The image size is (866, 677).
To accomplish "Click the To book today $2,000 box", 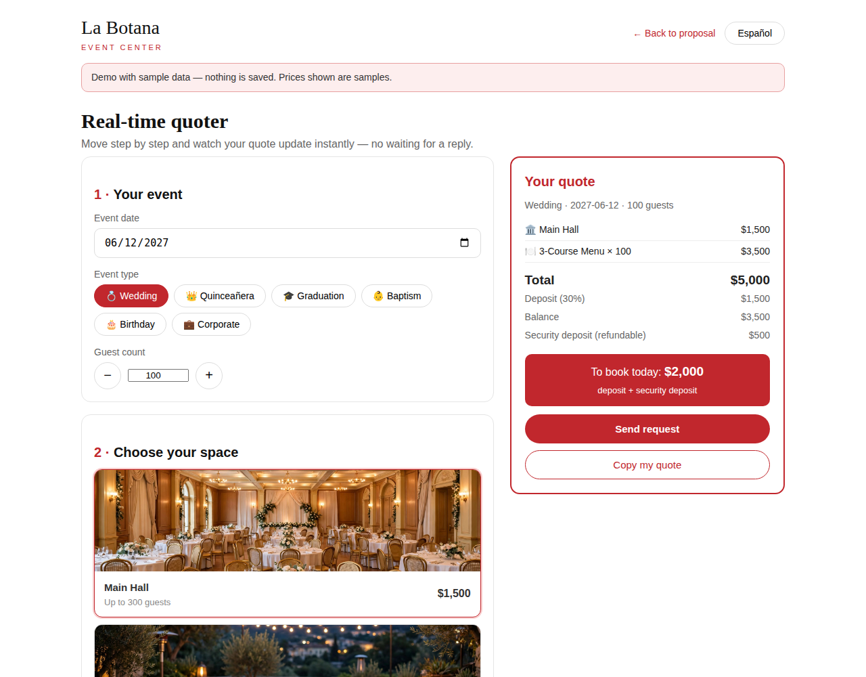I will click(647, 380).
